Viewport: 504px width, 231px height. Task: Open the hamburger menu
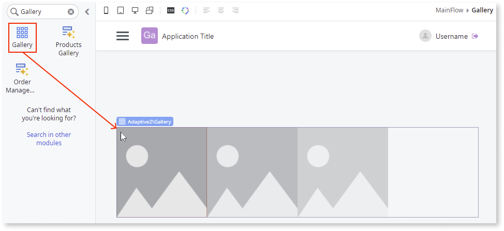[123, 36]
